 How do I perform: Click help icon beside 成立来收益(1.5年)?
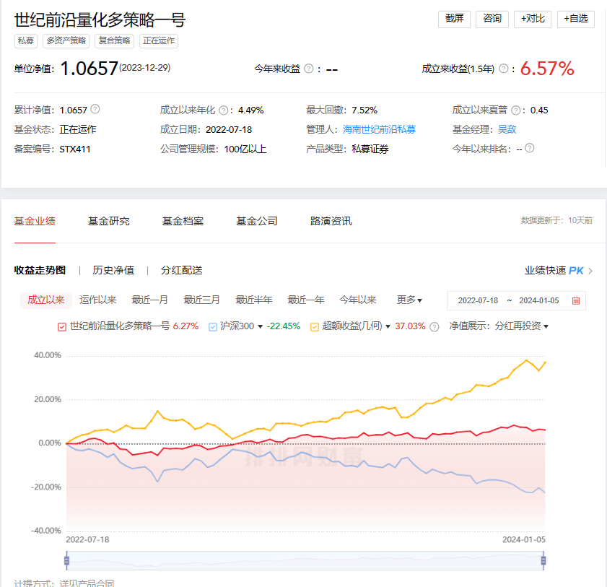[x=503, y=69]
